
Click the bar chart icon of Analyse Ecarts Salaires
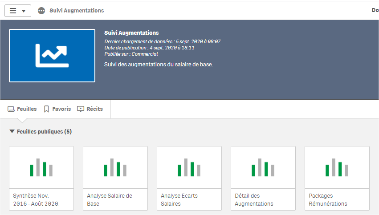(x=189, y=167)
